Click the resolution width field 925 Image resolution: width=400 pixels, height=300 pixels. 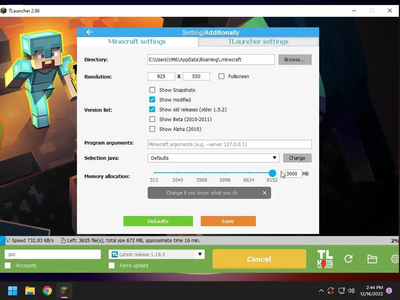161,76
